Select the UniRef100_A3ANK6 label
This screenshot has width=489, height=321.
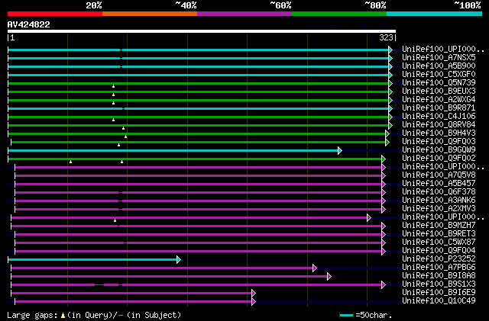[x=439, y=201]
